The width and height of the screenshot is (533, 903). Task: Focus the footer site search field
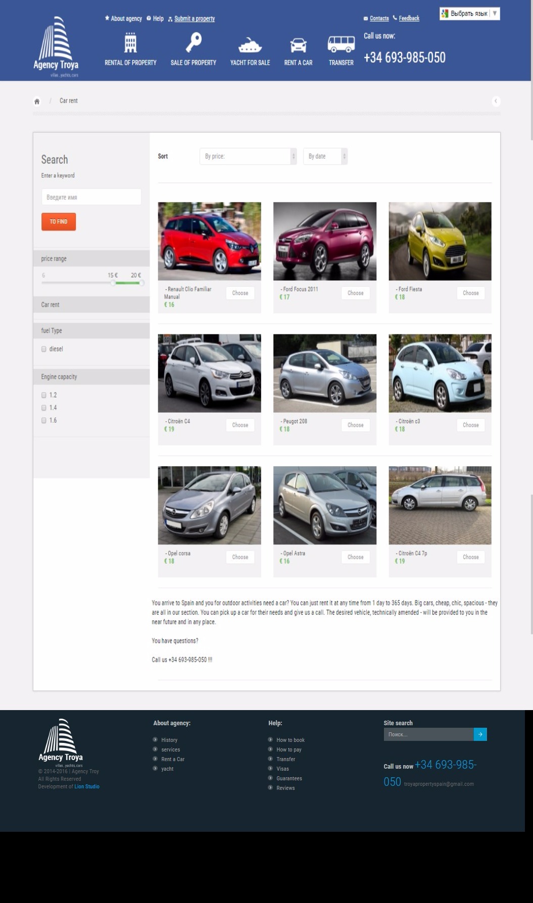[428, 734]
